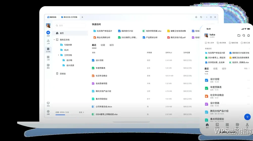This screenshot has height=141, width=253.
Task: Click the bell icon in phone header
Action: coord(249,35)
